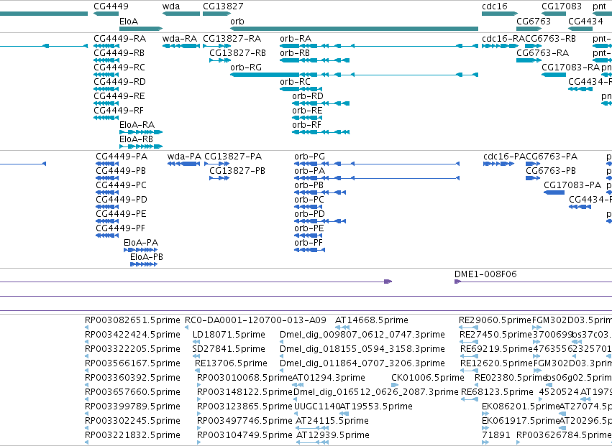This screenshot has width=612, height=446.
Task: Select EST LD18071.5prime
Action: coord(195,343)
